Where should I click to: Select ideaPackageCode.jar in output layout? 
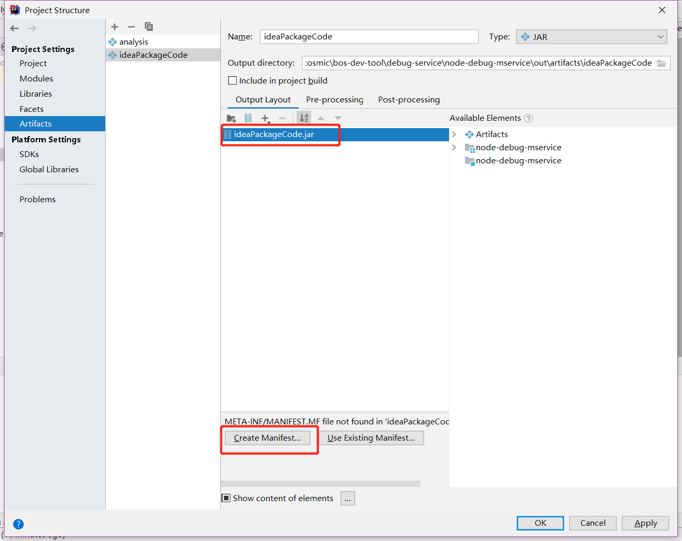click(x=335, y=134)
